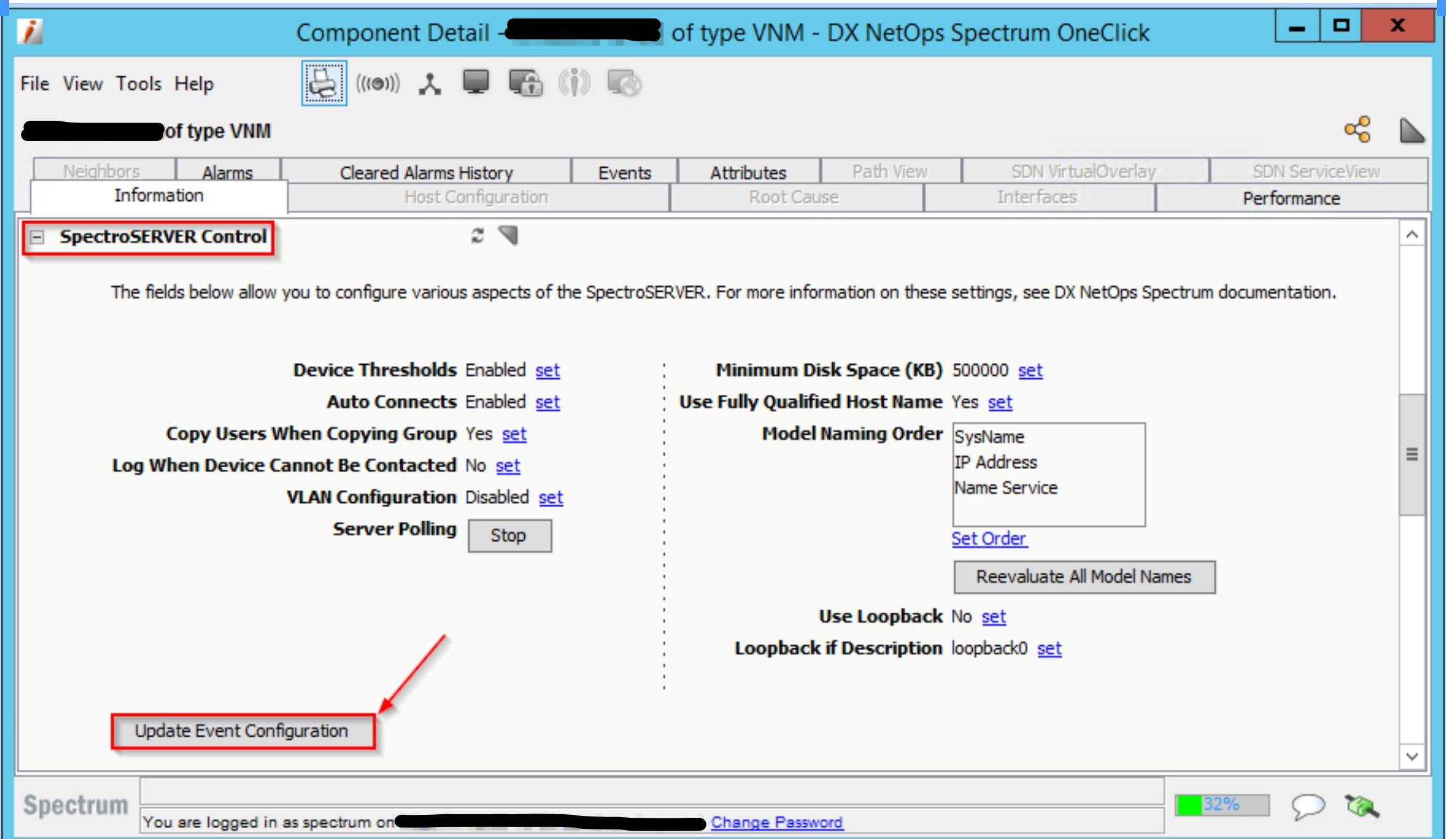Click the locked monitor toolbar icon
Screen dimensions: 1446x839
525,83
